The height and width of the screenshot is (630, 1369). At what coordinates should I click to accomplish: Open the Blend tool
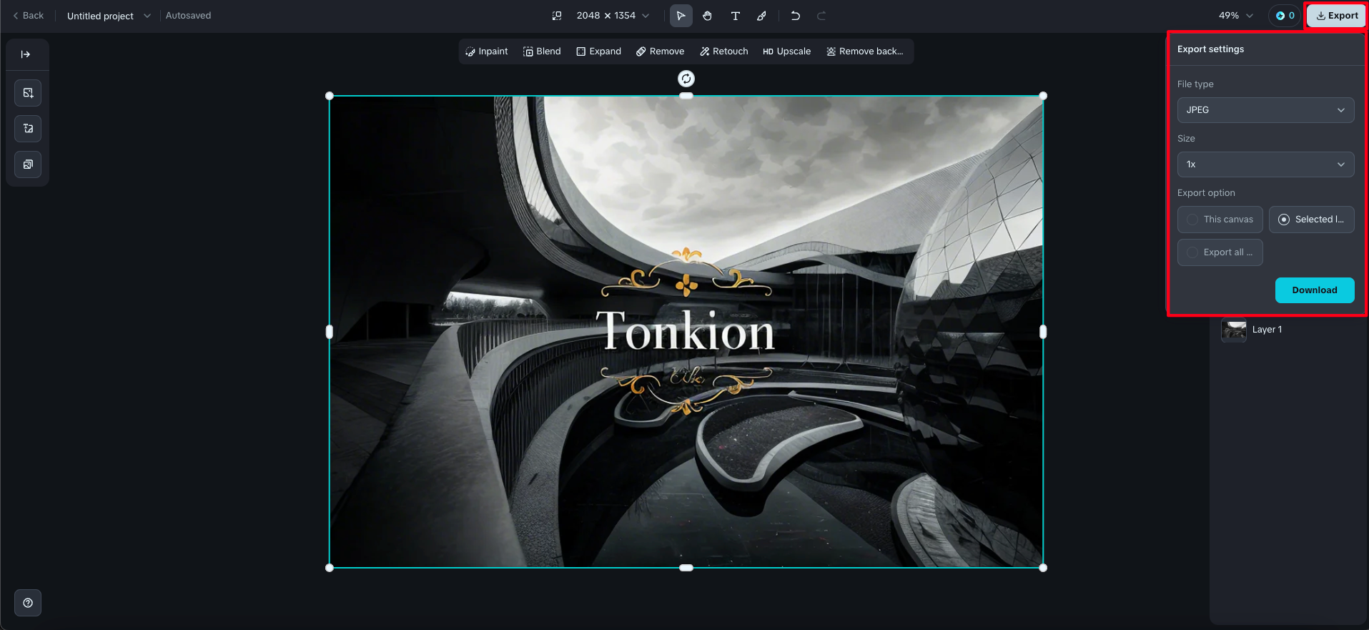(x=542, y=51)
